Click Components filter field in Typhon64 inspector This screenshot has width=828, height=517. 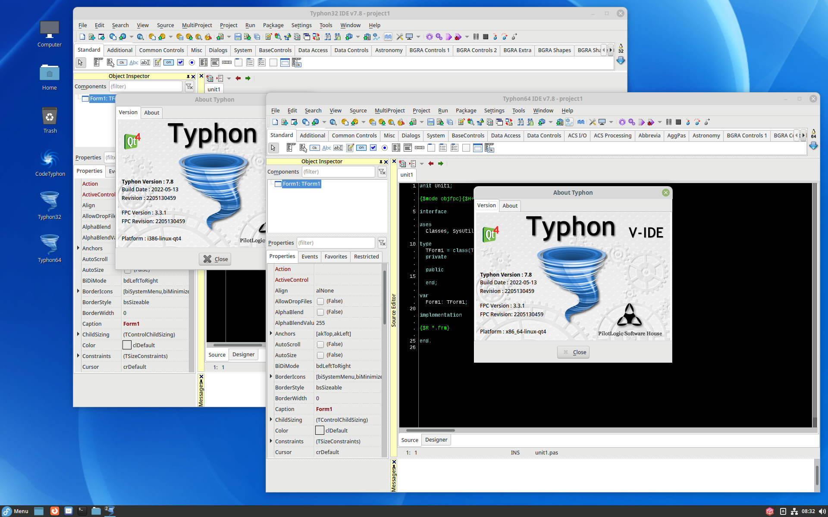(x=338, y=172)
